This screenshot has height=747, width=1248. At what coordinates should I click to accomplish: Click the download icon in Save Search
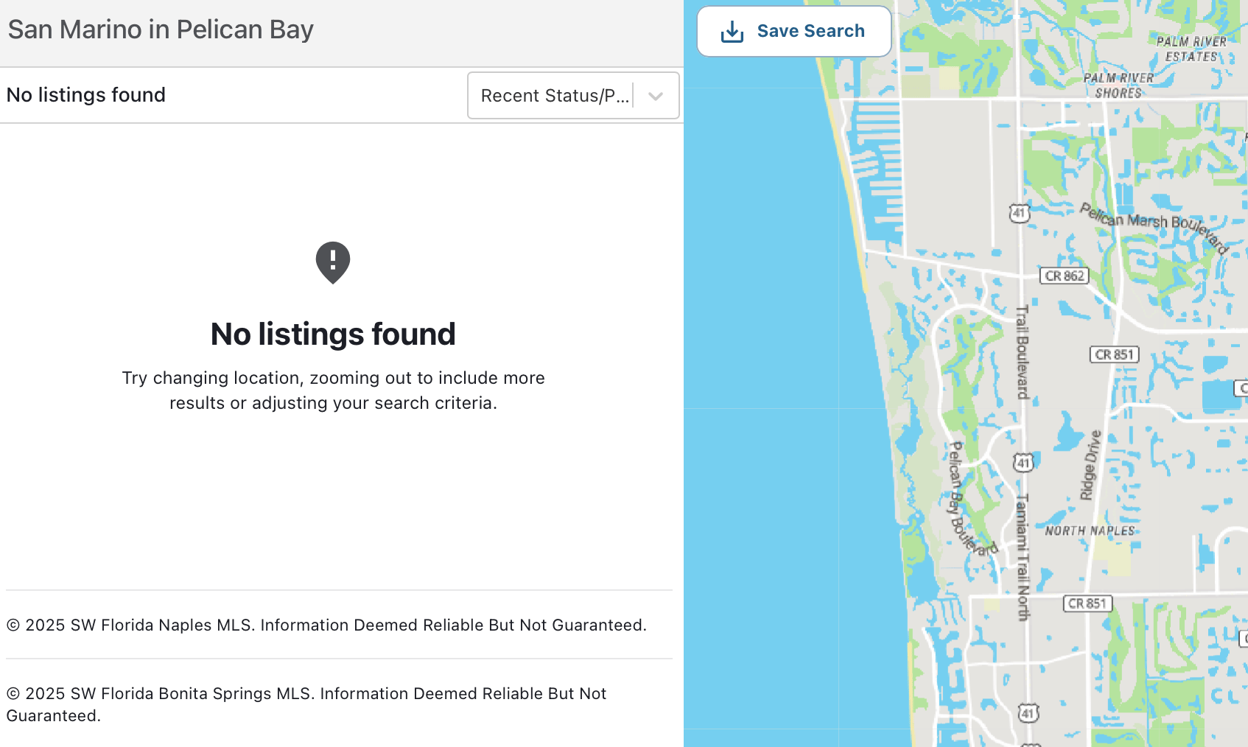732,32
